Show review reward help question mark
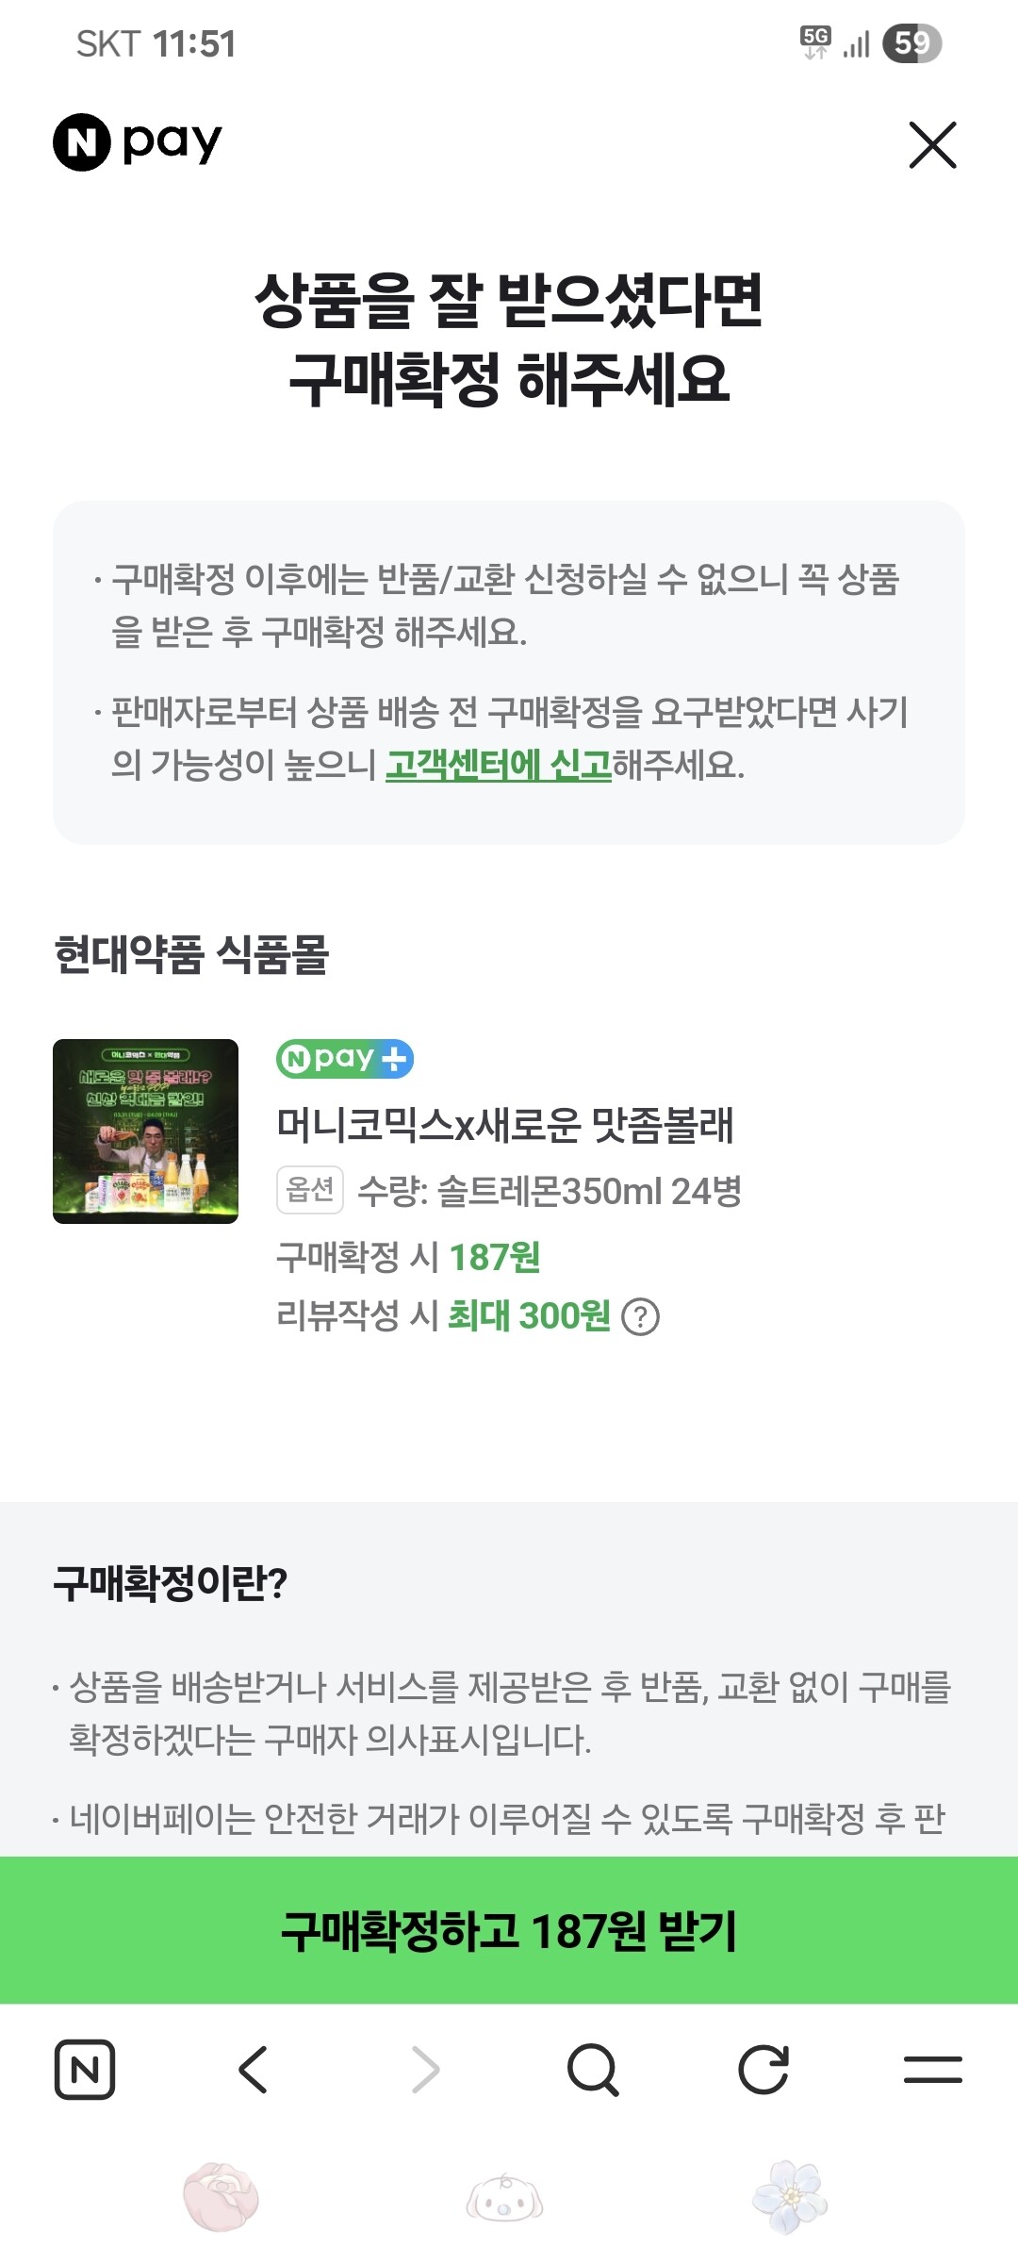This screenshot has width=1018, height=2263. (641, 1316)
